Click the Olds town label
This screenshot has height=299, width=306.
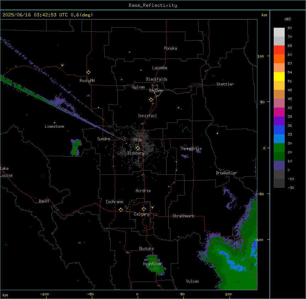click(x=138, y=140)
